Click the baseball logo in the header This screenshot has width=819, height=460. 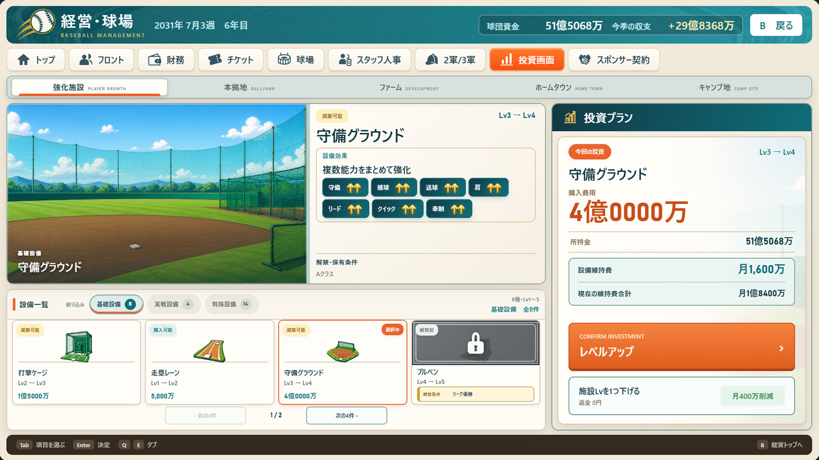38,24
